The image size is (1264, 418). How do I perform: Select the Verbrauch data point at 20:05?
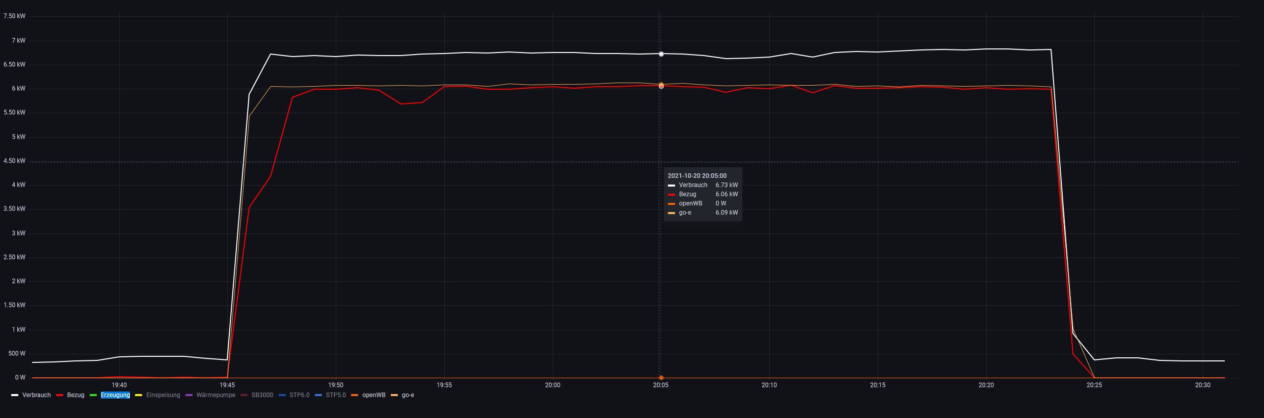[x=661, y=54]
